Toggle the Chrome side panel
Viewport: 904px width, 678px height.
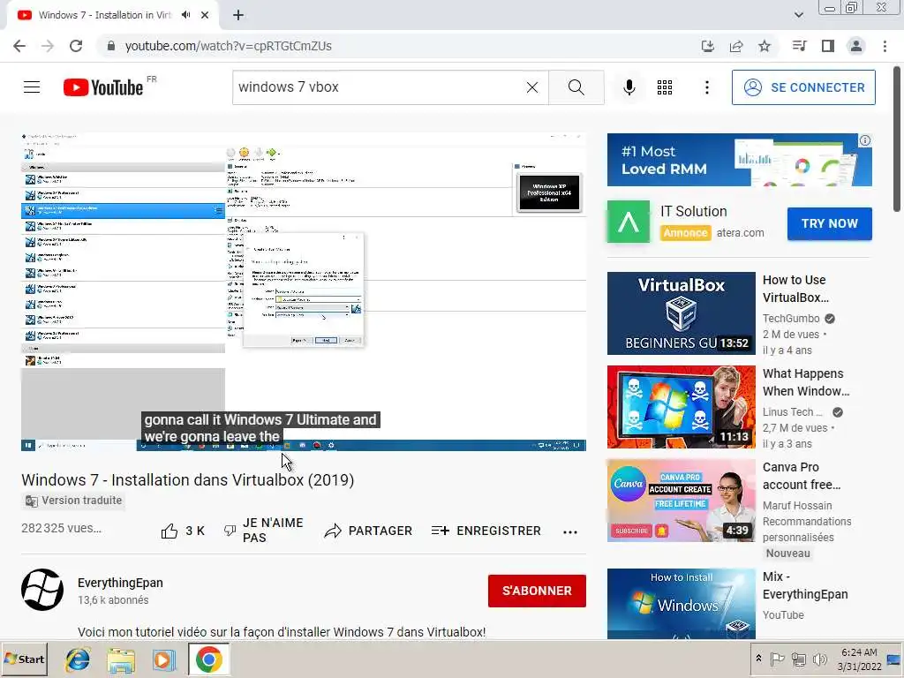pos(828,46)
